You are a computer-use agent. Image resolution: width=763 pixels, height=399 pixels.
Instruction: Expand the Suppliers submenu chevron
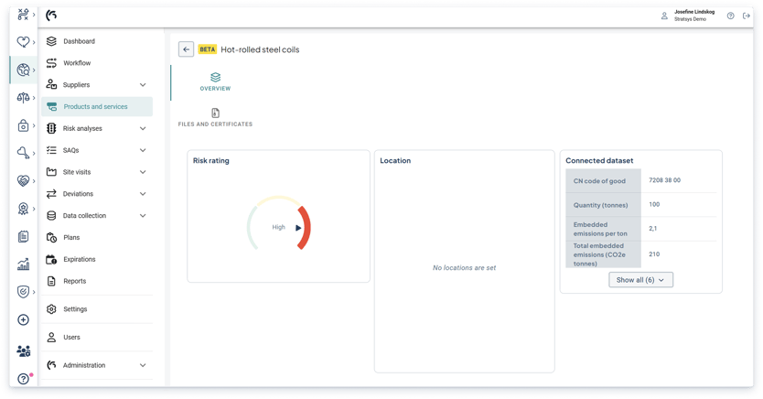pos(143,85)
